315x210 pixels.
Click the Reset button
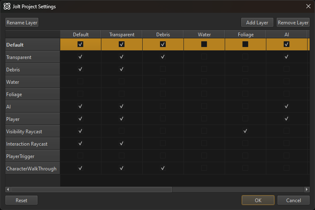[21, 201]
